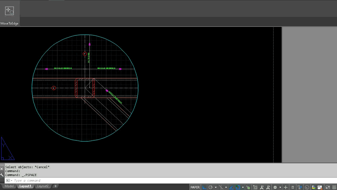
Task: Open isolate objects shapes icon
Action: [x=300, y=187]
